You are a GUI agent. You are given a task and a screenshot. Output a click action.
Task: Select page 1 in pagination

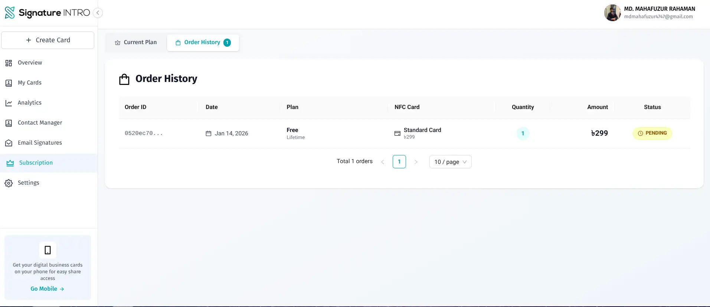pos(399,162)
